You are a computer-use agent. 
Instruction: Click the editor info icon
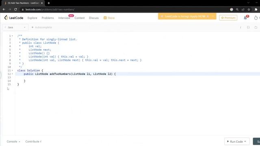(240, 27)
